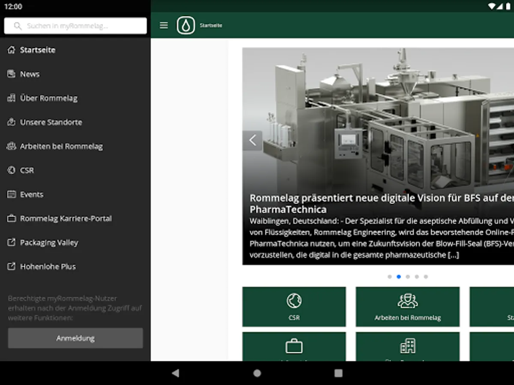Click the status bar clock 12:00
The height and width of the screenshot is (385, 514).
point(13,6)
